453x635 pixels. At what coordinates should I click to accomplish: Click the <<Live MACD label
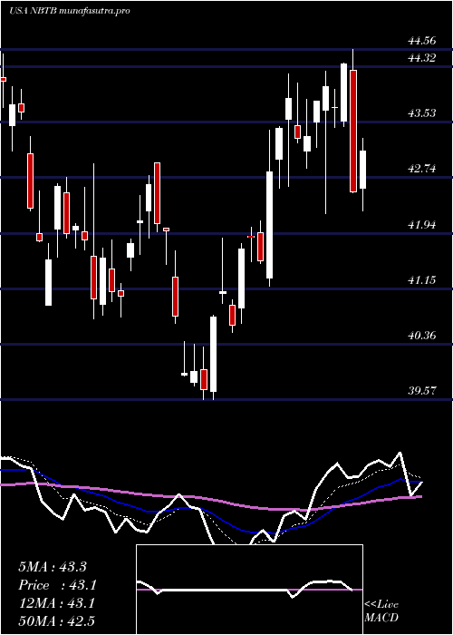381,611
